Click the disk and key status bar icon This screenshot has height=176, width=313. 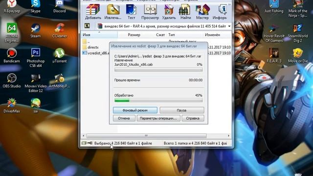click(87, 143)
